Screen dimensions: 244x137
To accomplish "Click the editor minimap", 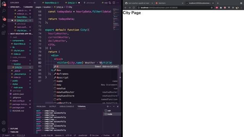I will [x=116, y=19].
